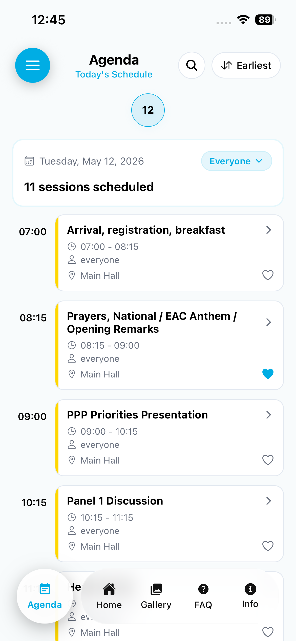Tap the search magnifier icon

192,65
